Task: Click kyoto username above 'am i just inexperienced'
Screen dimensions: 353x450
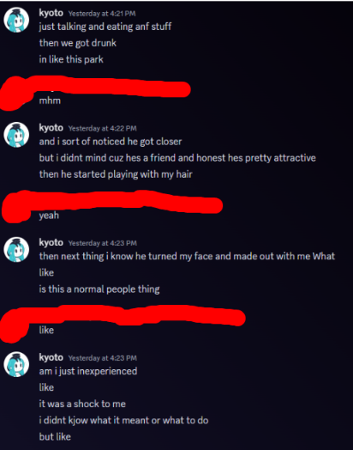Action: tap(51, 357)
